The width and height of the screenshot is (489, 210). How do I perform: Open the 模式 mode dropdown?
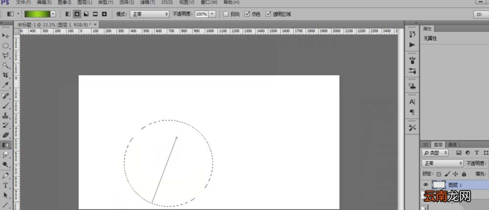click(x=149, y=14)
